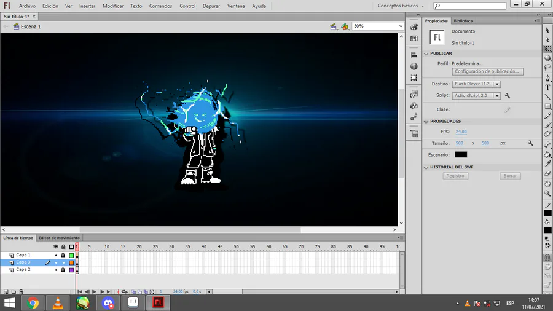The height and width of the screenshot is (311, 553).
Task: Choose the Eraser tool
Action: coord(547,173)
